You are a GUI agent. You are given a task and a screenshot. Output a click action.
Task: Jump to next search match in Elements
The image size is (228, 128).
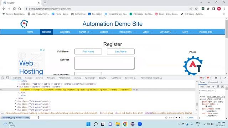tap(180, 118)
